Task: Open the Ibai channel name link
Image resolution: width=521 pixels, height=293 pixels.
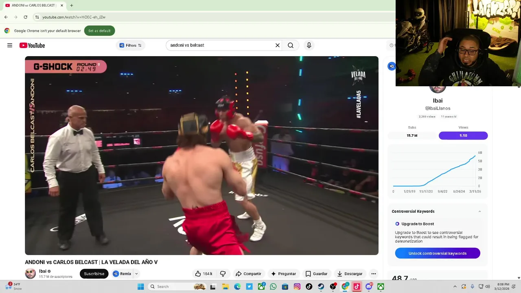Action: coord(42,271)
